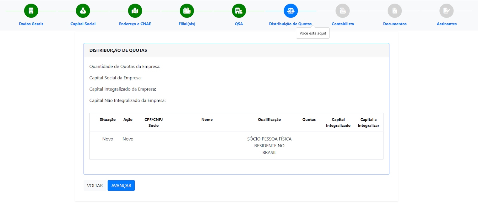
Task: Click the Capital Social money bag icon
Action: pos(83,11)
